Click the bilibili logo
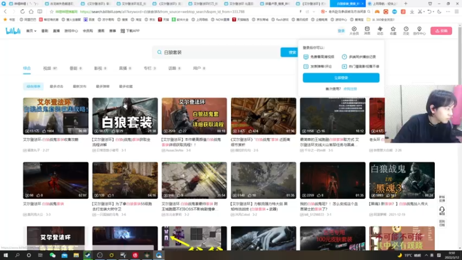 pos(13,31)
